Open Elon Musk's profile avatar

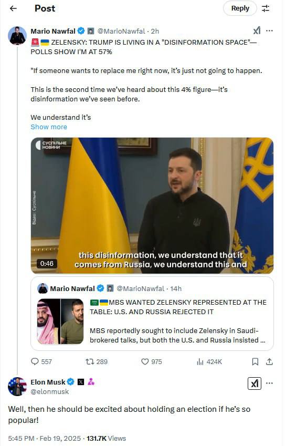tap(17, 386)
